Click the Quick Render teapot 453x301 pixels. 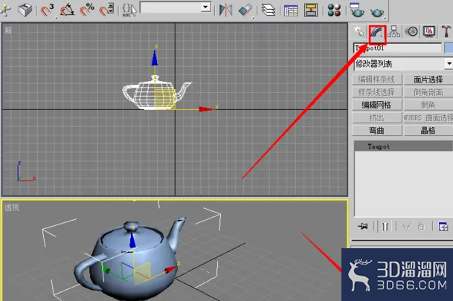377,12
